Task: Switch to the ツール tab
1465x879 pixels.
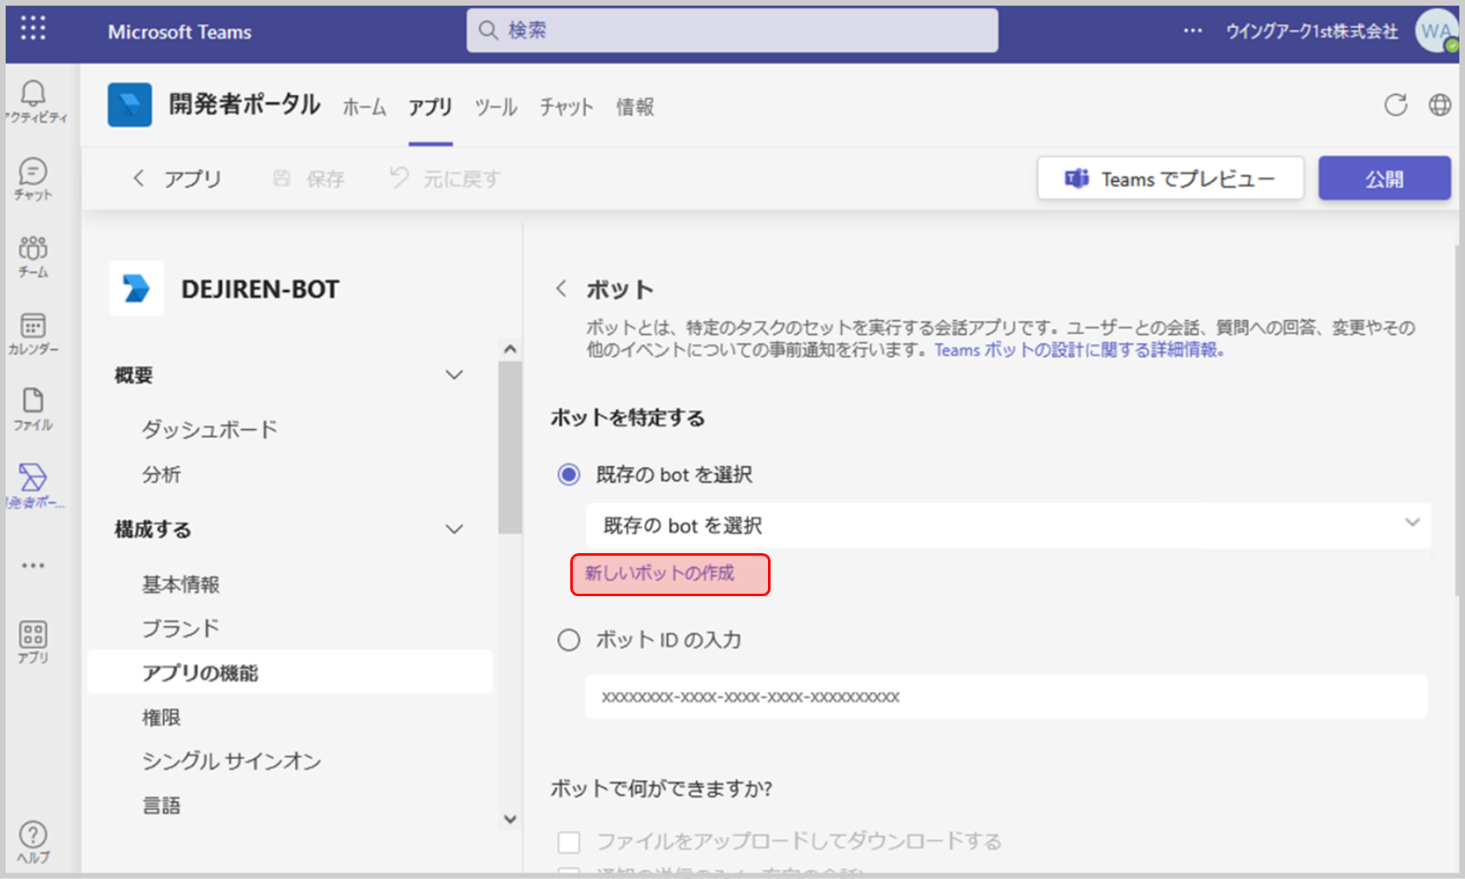Action: [495, 107]
